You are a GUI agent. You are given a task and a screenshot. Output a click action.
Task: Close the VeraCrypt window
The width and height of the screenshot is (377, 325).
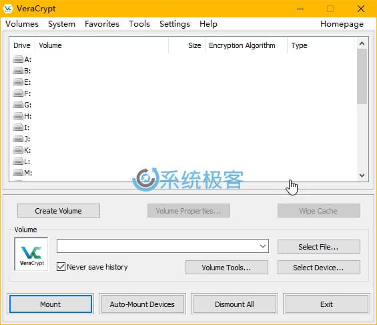360,9
